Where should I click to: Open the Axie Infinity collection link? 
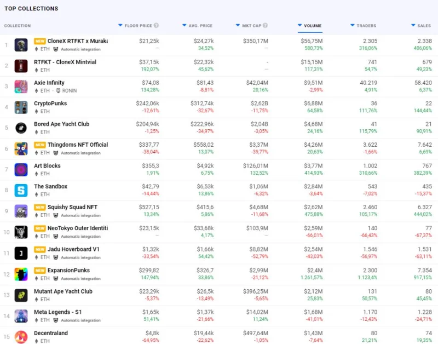click(x=49, y=83)
